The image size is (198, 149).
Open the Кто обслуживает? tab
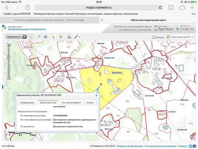pyautogui.click(x=71, y=103)
